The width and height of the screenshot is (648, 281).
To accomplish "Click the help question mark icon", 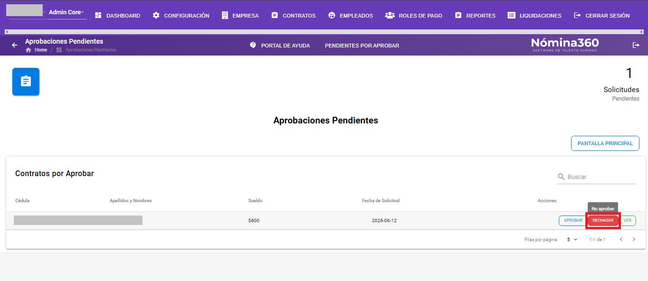I will point(253,45).
